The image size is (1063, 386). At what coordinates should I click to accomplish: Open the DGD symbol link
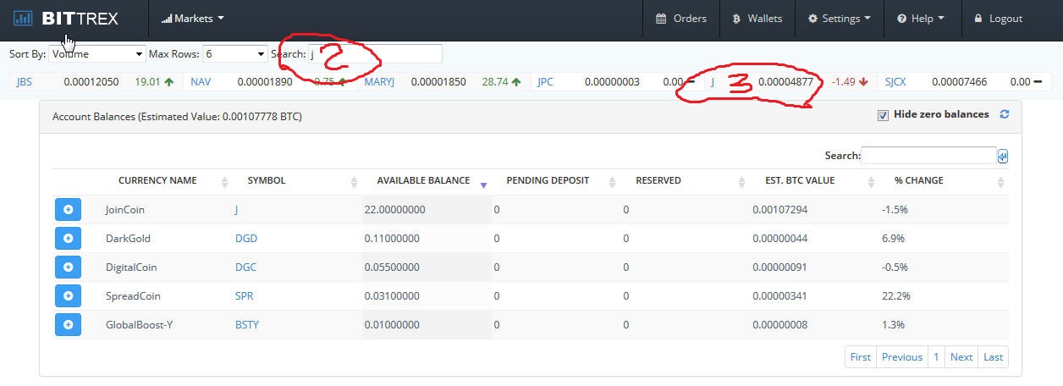tap(246, 239)
